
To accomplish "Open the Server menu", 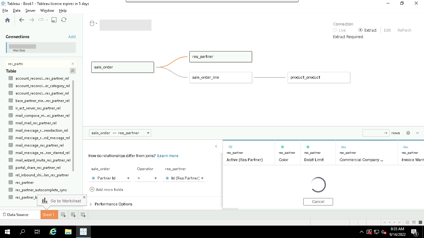I will click(x=30, y=11).
